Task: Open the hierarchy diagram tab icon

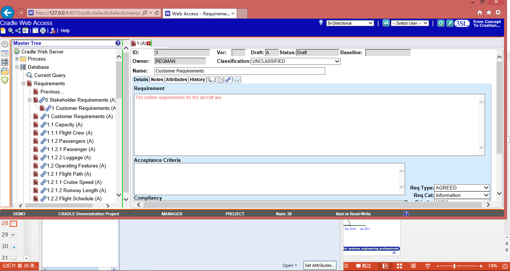Action: pos(211,80)
